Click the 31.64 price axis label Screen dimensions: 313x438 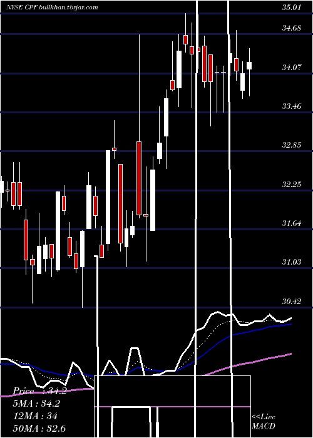(x=292, y=223)
